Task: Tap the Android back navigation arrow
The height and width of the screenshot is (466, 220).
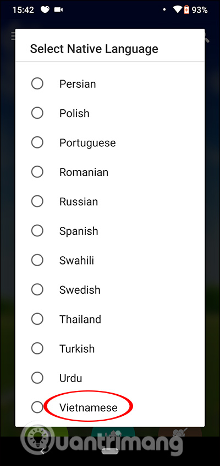Action: coord(42,452)
